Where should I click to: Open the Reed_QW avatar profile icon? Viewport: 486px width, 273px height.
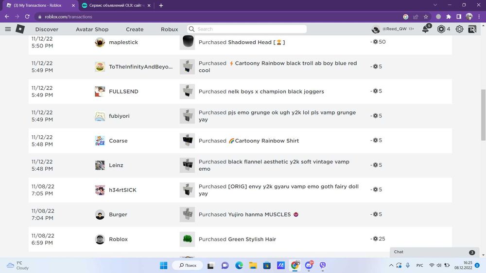click(x=376, y=29)
